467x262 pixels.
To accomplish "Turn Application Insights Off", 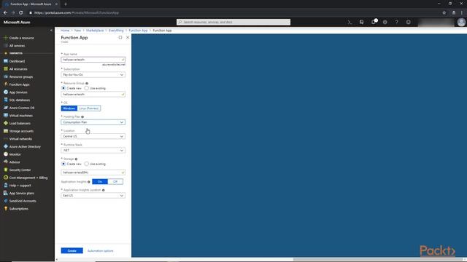I will tap(115, 181).
